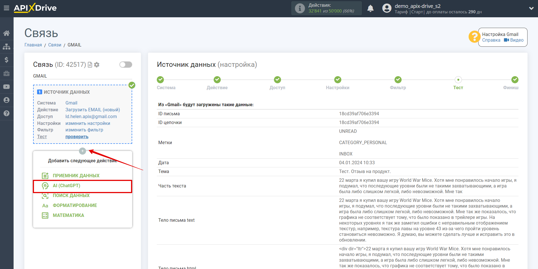Add ПРИЕМНИК ДАННЫХ action
Viewport: 538px width, 269px height.
pyautogui.click(x=76, y=176)
